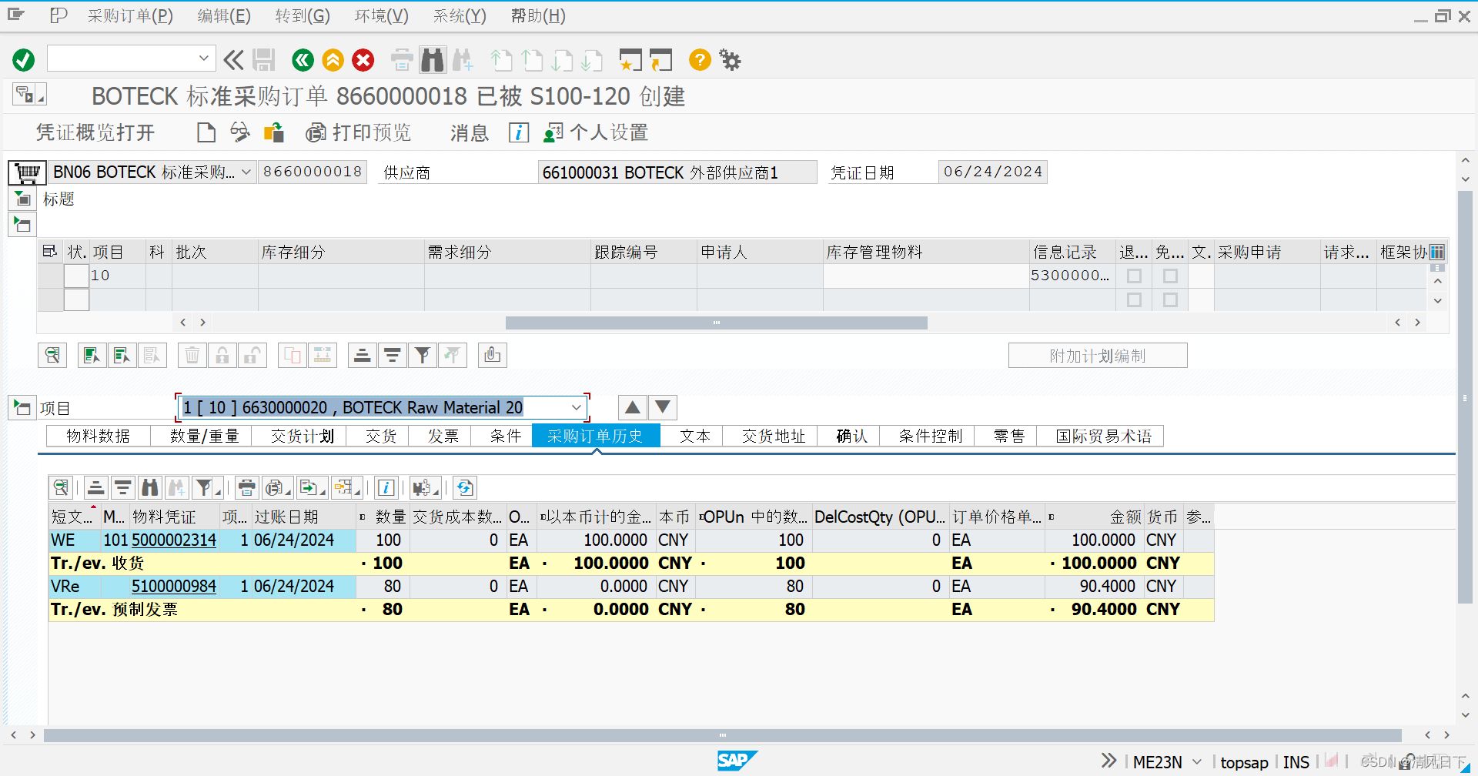The height and width of the screenshot is (776, 1478).
Task: Click the binoculars Find icon in top toolbar
Action: point(433,60)
